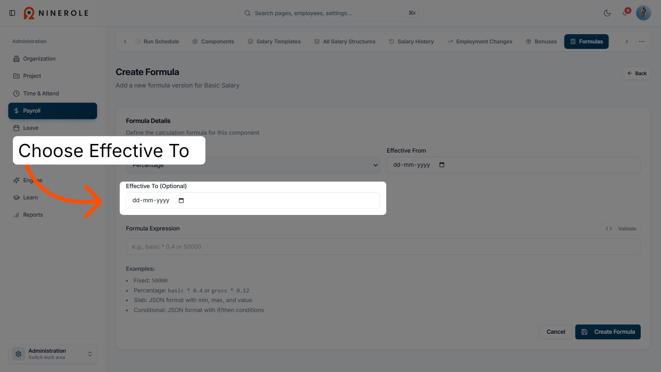Click the Create Formula button

608,332
